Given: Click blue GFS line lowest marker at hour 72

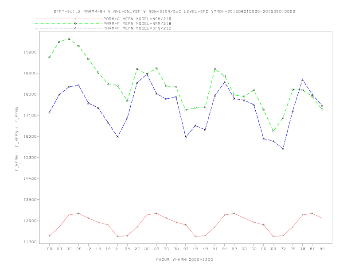Looking at the screenshot, I should 283,148.
